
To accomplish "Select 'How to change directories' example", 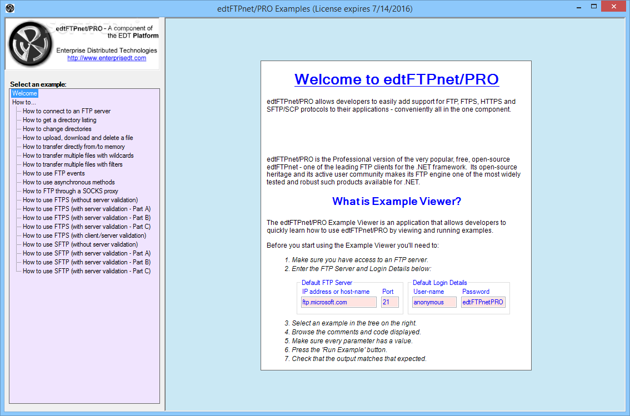I will 57,128.
